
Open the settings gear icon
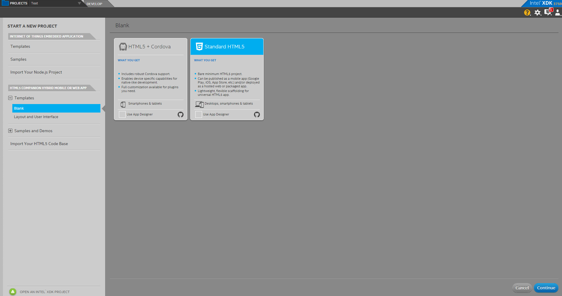[537, 13]
